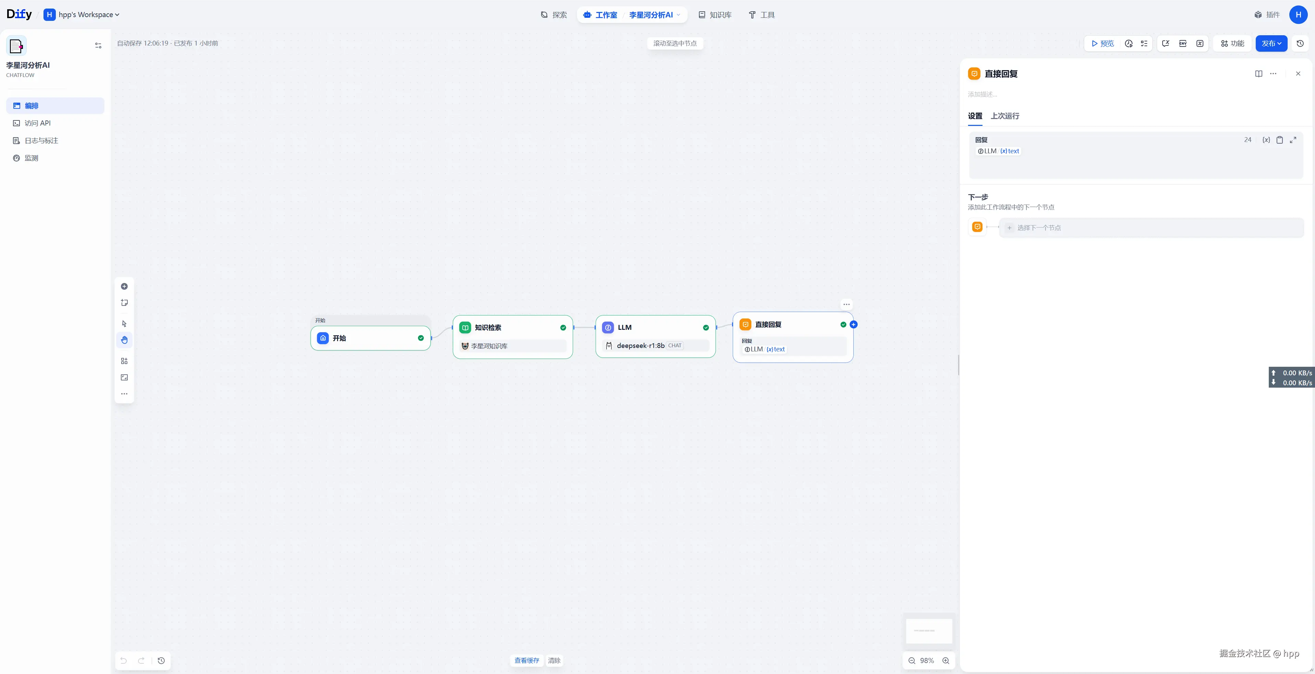Viewport: 1315px width, 674px height.
Task: Open the ENV environment variables panel
Action: tap(1182, 43)
